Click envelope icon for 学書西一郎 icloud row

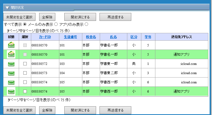[x=11, y=82]
